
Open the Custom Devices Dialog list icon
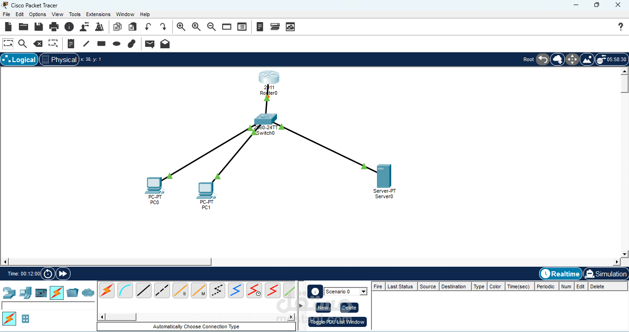[x=242, y=27]
